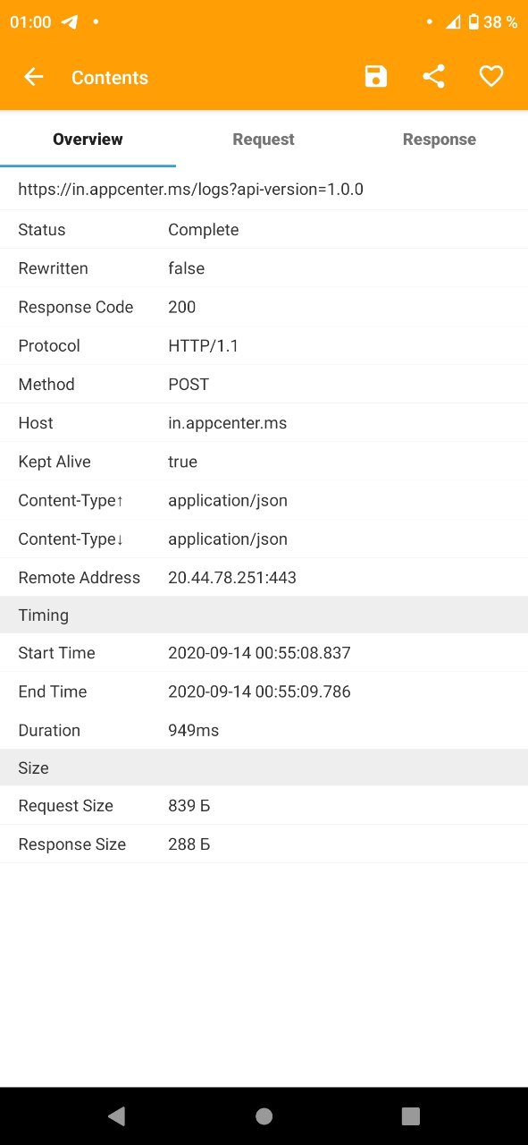Screen dimensions: 528x1145
Task: Tap the Kept Alive label
Action: pos(54,462)
